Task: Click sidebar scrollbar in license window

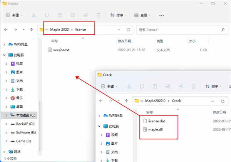Action: (x=40, y=126)
